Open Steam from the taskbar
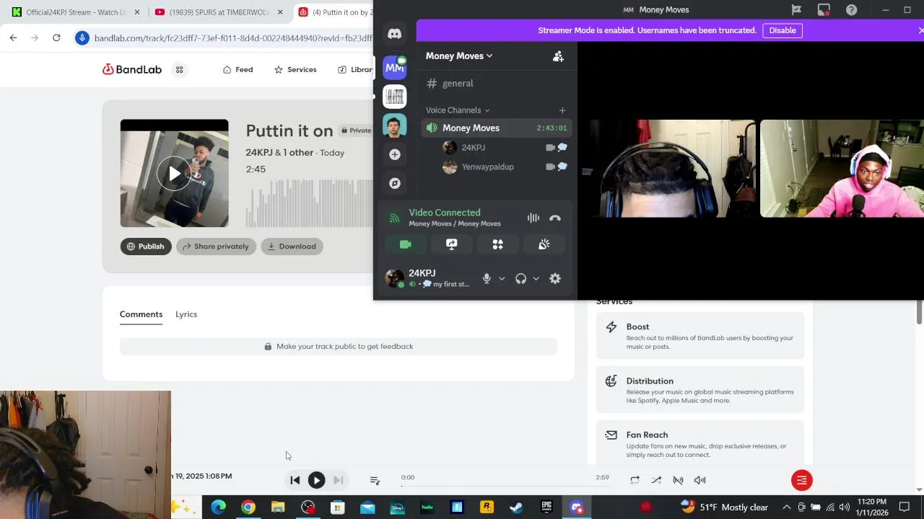Image resolution: width=924 pixels, height=519 pixels. point(516,507)
